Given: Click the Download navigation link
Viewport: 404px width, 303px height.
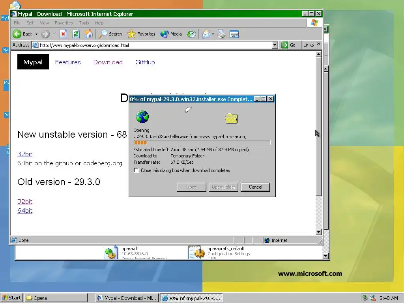Looking at the screenshot, I should [x=108, y=62].
